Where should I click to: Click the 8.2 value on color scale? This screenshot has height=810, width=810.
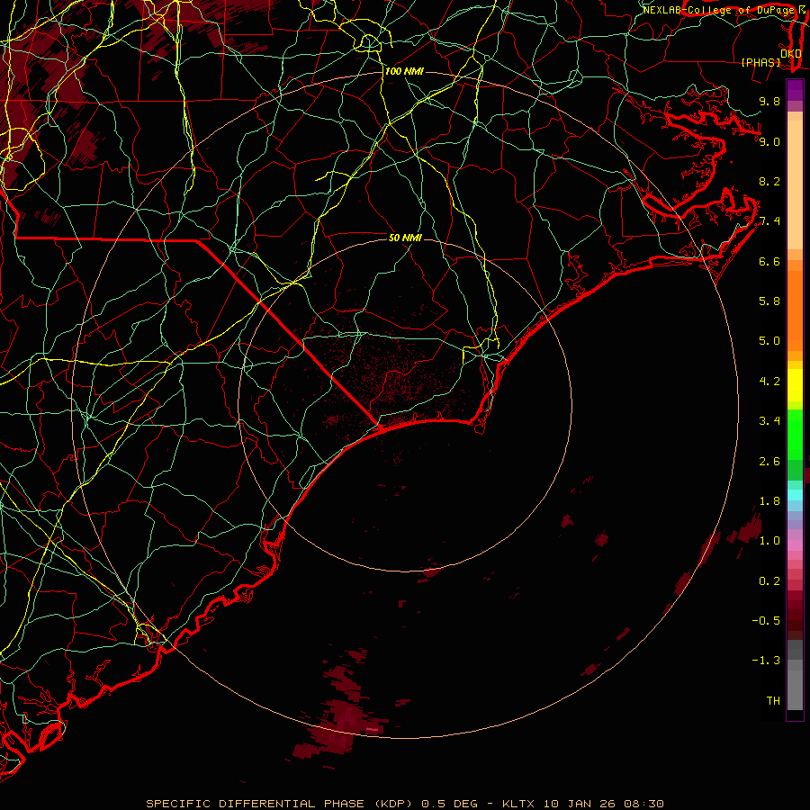tap(769, 181)
